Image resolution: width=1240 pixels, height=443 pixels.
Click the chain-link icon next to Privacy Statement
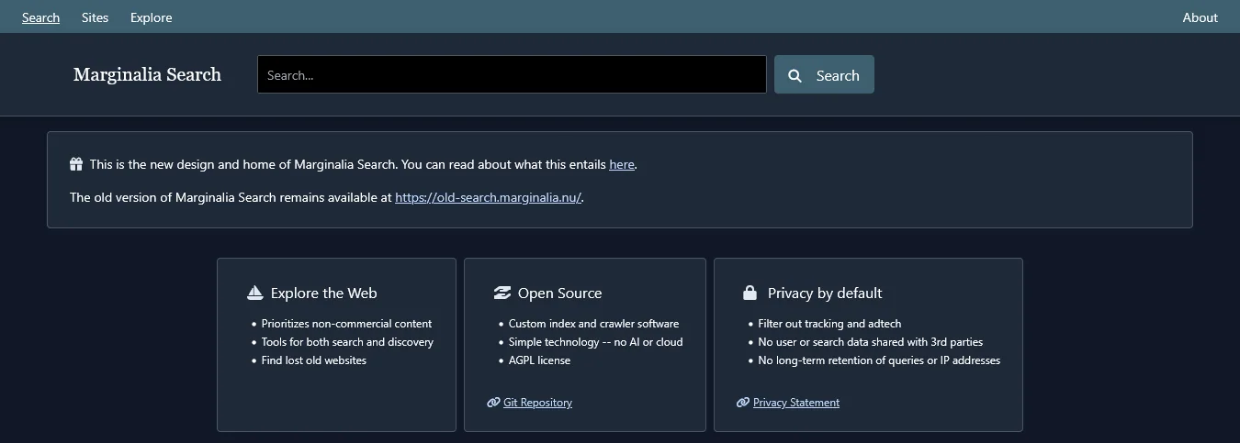click(x=743, y=403)
